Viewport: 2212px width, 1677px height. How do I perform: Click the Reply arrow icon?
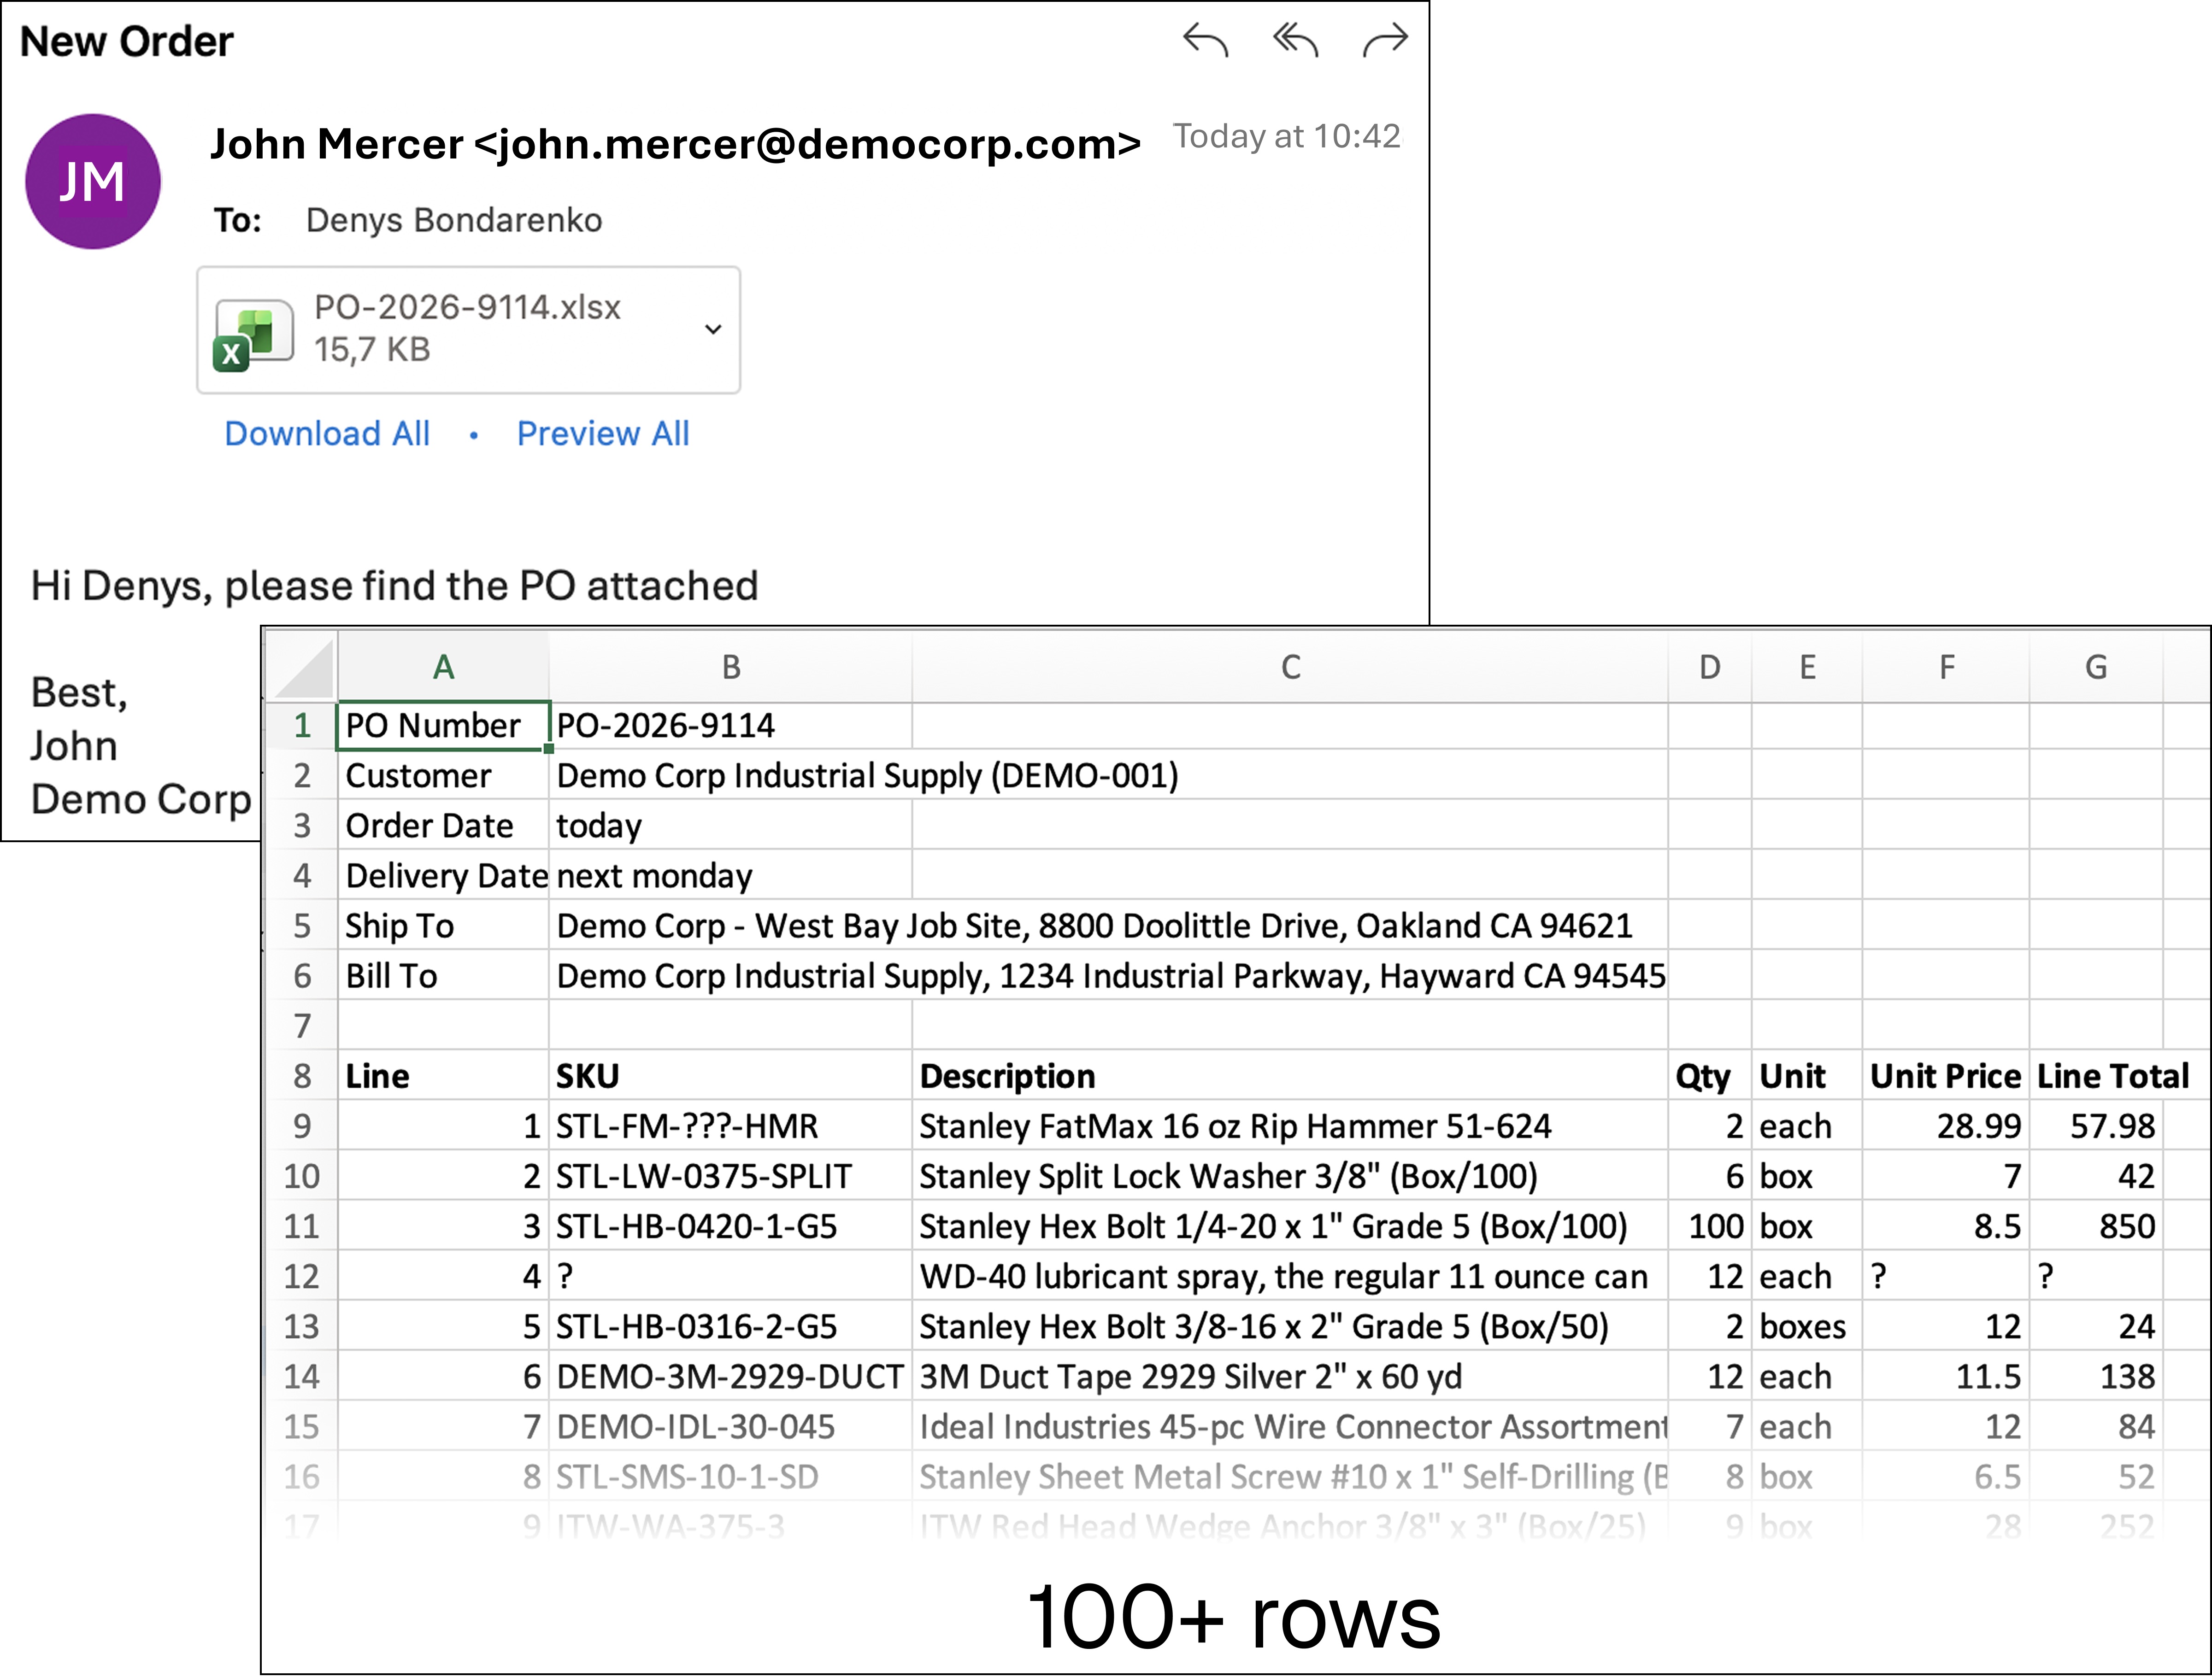1205,41
